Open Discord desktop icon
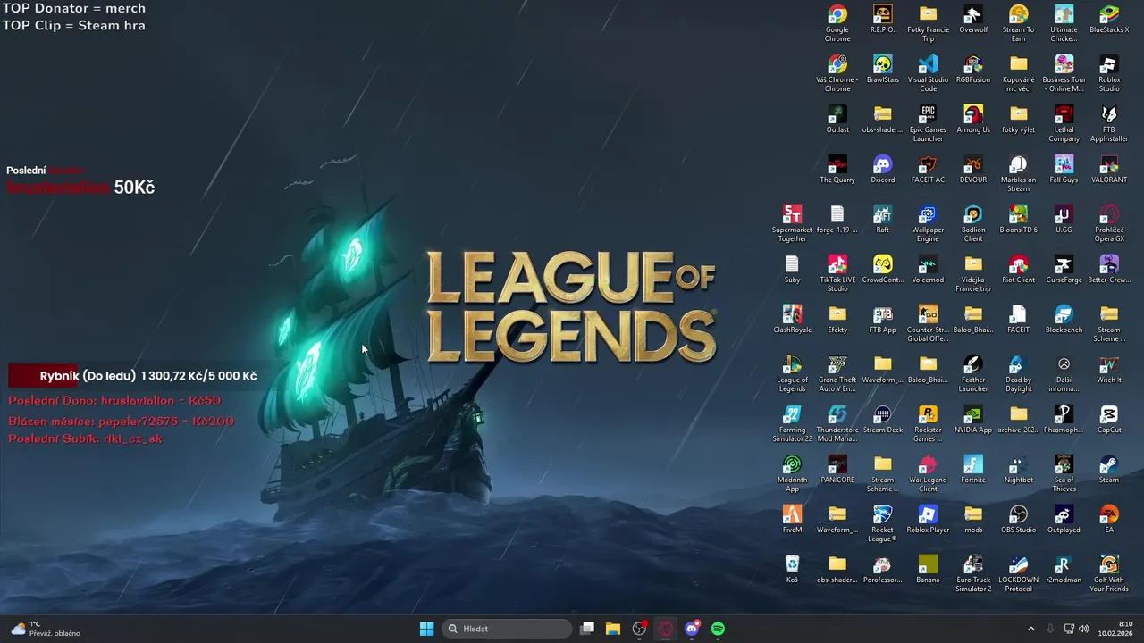Screen dimensions: 1144x643 (882, 170)
